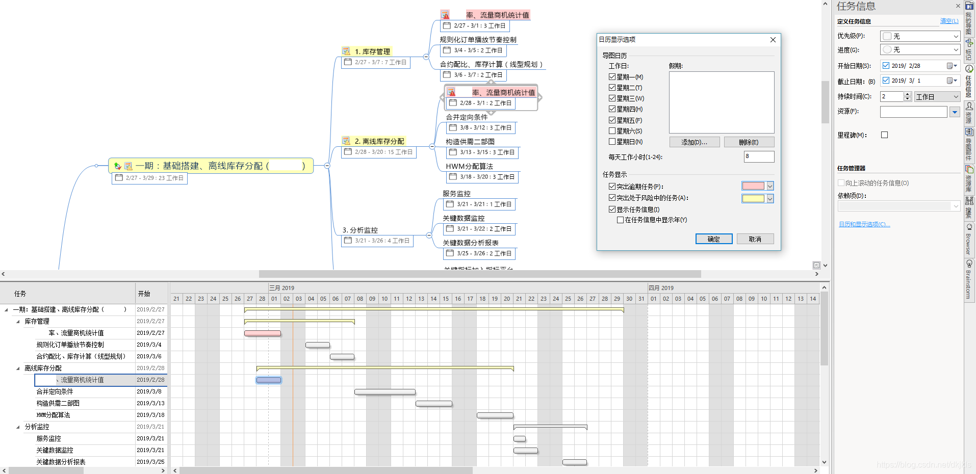Viewport: 976px width, 474px height.
Task: Open the 资源库 sidebar tab
Action: tap(969, 179)
